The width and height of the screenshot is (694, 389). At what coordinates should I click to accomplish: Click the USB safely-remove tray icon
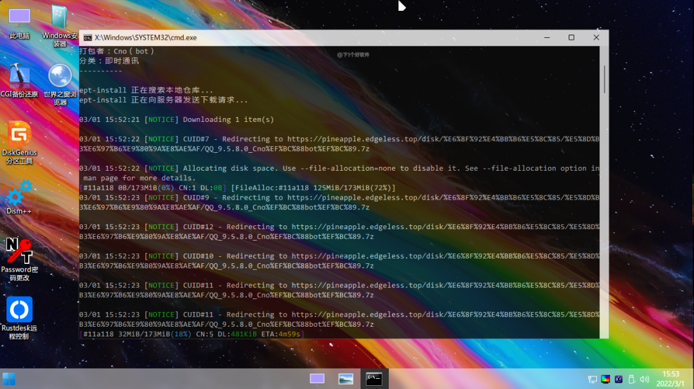point(631,379)
